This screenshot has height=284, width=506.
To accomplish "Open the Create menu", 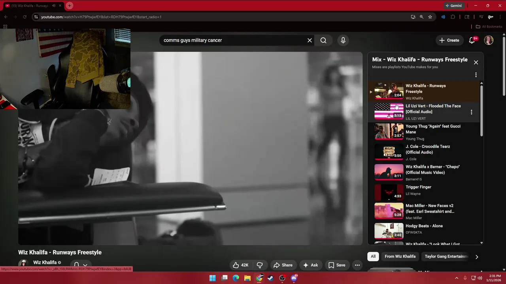I will click(x=449, y=40).
